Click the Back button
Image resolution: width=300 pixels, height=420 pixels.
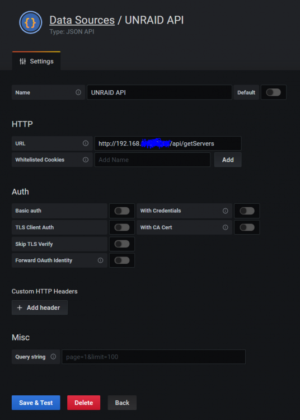click(x=122, y=403)
